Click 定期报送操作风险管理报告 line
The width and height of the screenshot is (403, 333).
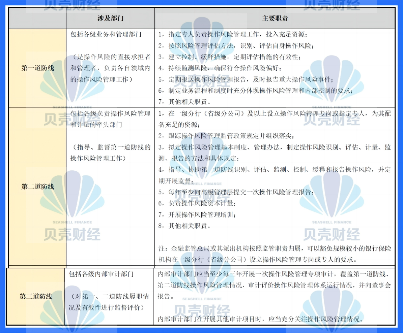click(246, 79)
